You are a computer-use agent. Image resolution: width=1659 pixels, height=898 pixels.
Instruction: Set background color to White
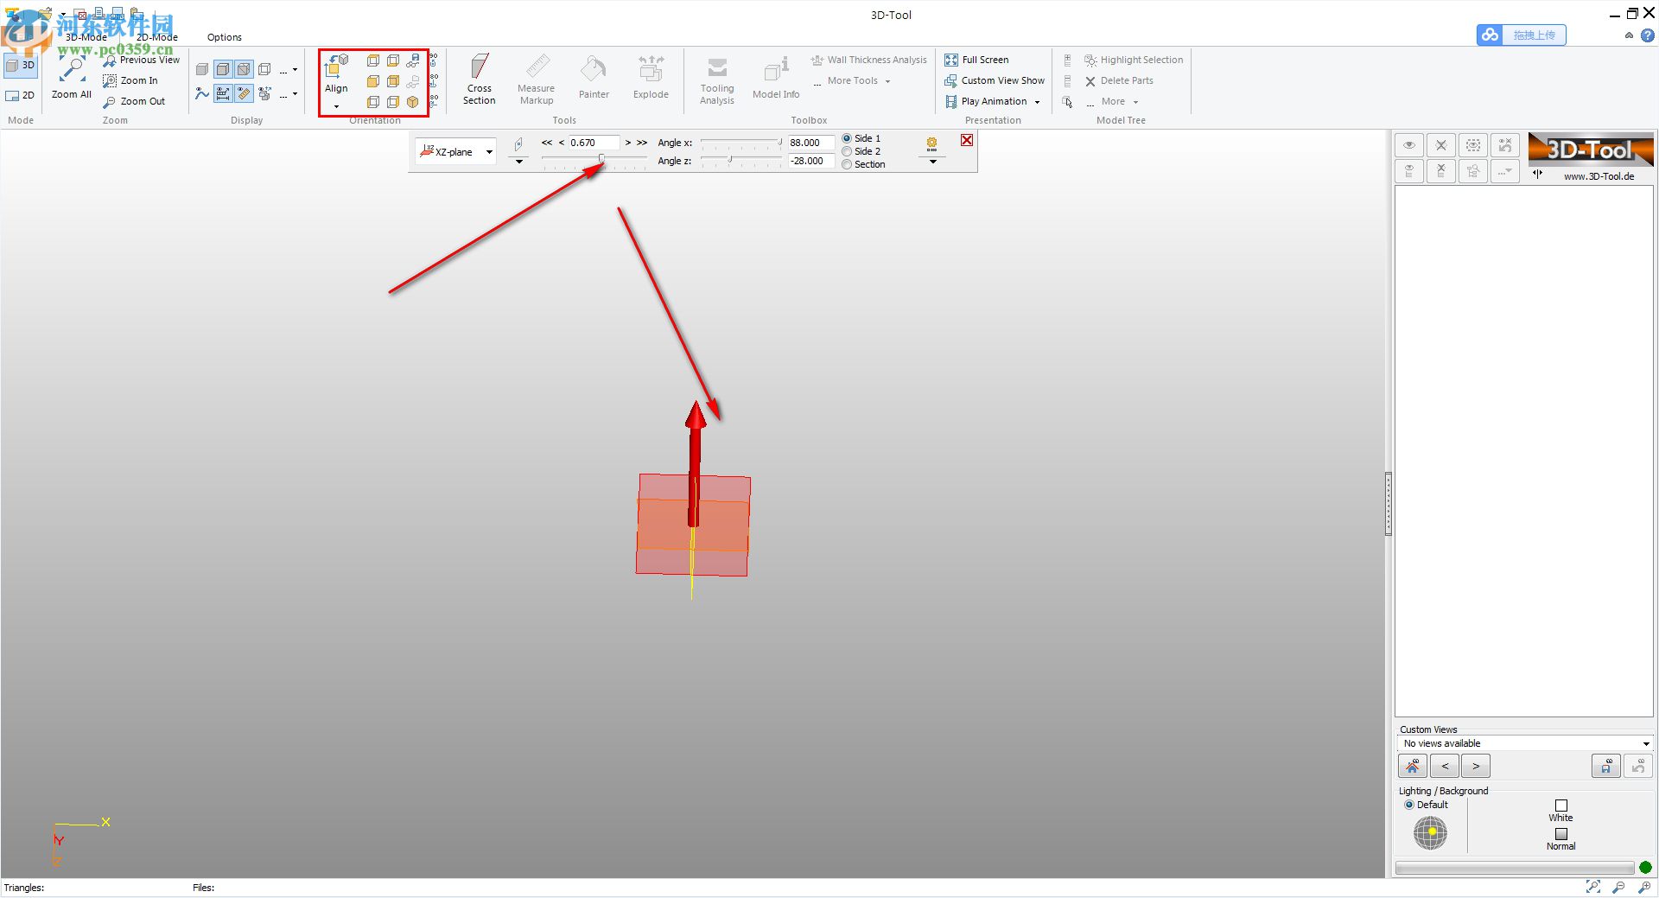pos(1560,805)
